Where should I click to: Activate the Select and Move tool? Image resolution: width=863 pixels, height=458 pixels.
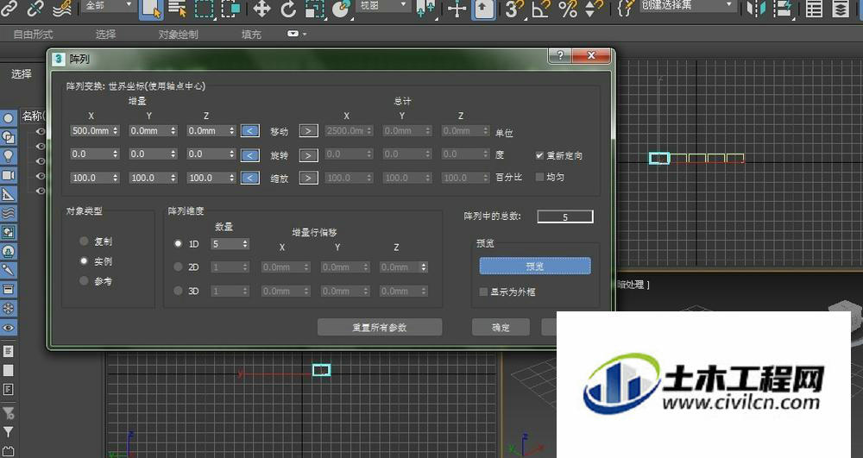(x=262, y=9)
